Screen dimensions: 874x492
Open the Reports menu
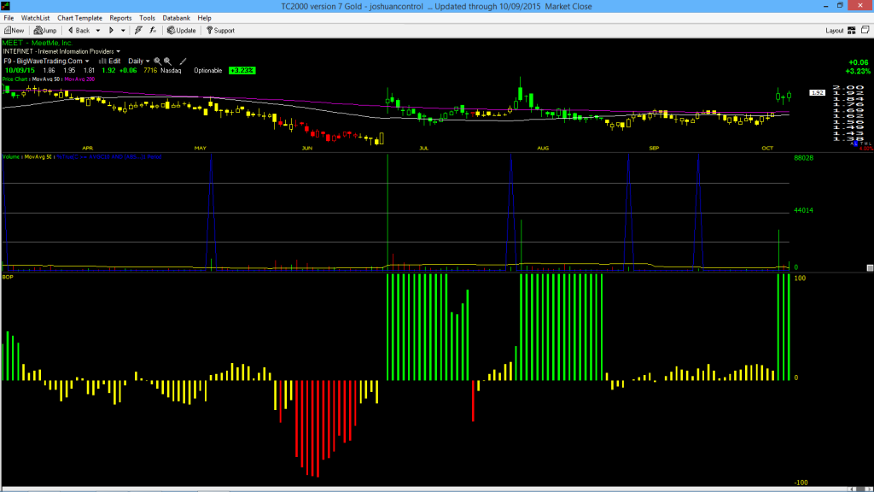120,18
